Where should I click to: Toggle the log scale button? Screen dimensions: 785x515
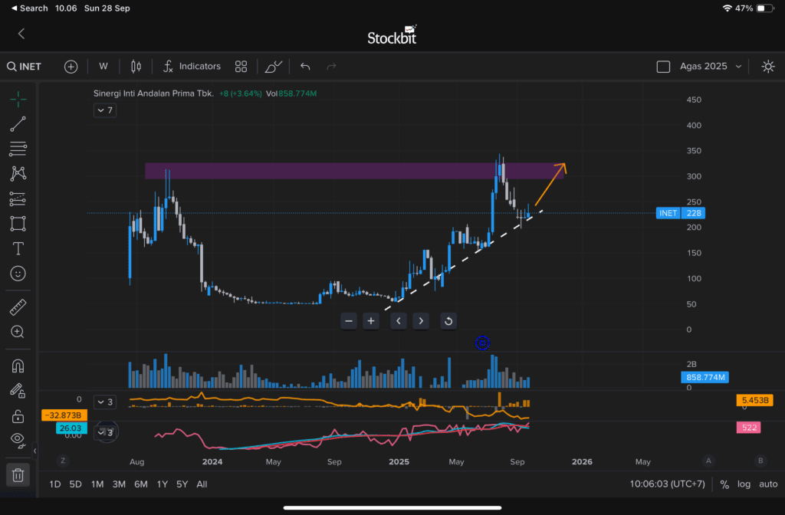pyautogui.click(x=744, y=484)
